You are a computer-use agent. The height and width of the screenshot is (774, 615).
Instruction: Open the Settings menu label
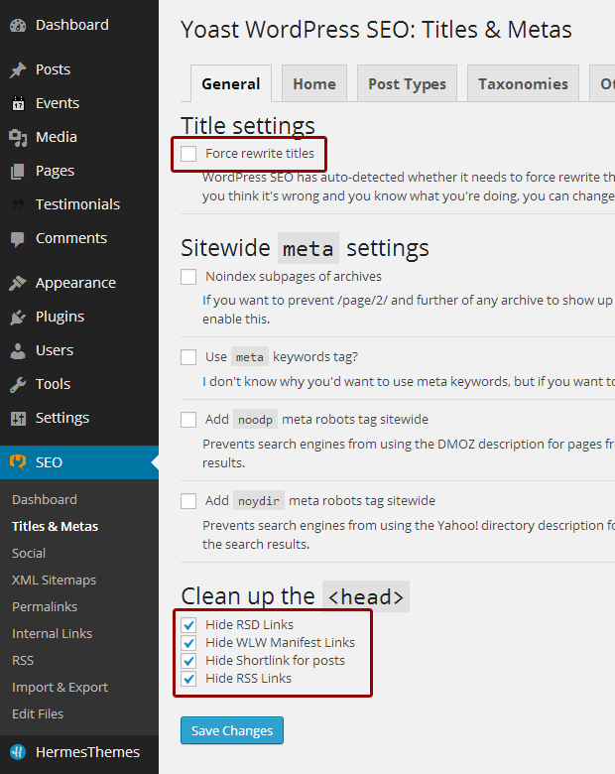(62, 418)
